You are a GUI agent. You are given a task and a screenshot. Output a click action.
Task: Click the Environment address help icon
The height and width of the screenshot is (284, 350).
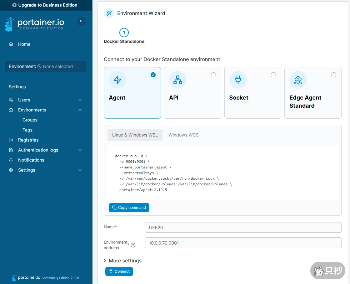click(x=133, y=245)
